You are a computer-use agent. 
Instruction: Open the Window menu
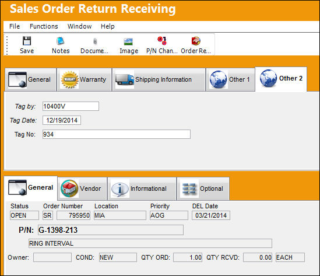(80, 26)
